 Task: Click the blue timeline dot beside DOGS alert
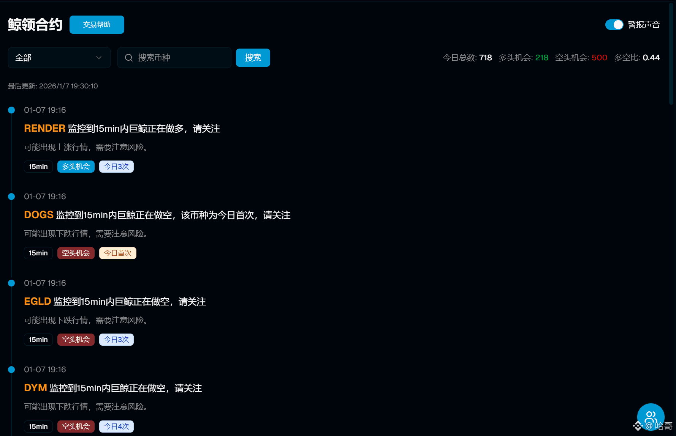coord(11,196)
